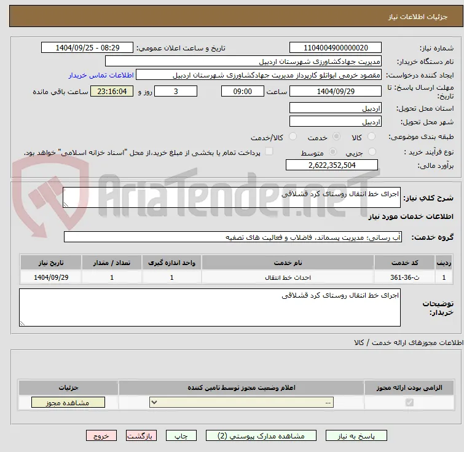Select the جزیی purchase type radio
This screenshot has width=464, height=452.
(372, 152)
